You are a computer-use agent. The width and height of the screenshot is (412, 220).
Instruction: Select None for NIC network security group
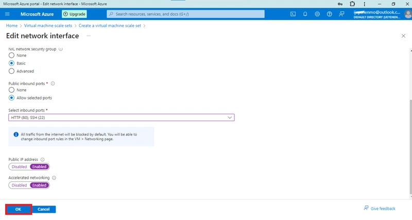(11, 56)
